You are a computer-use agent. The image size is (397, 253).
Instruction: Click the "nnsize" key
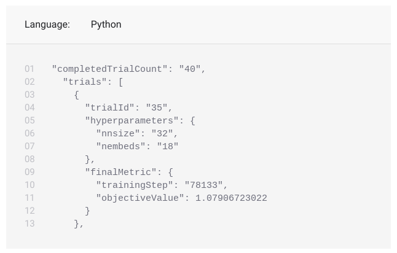point(118,133)
